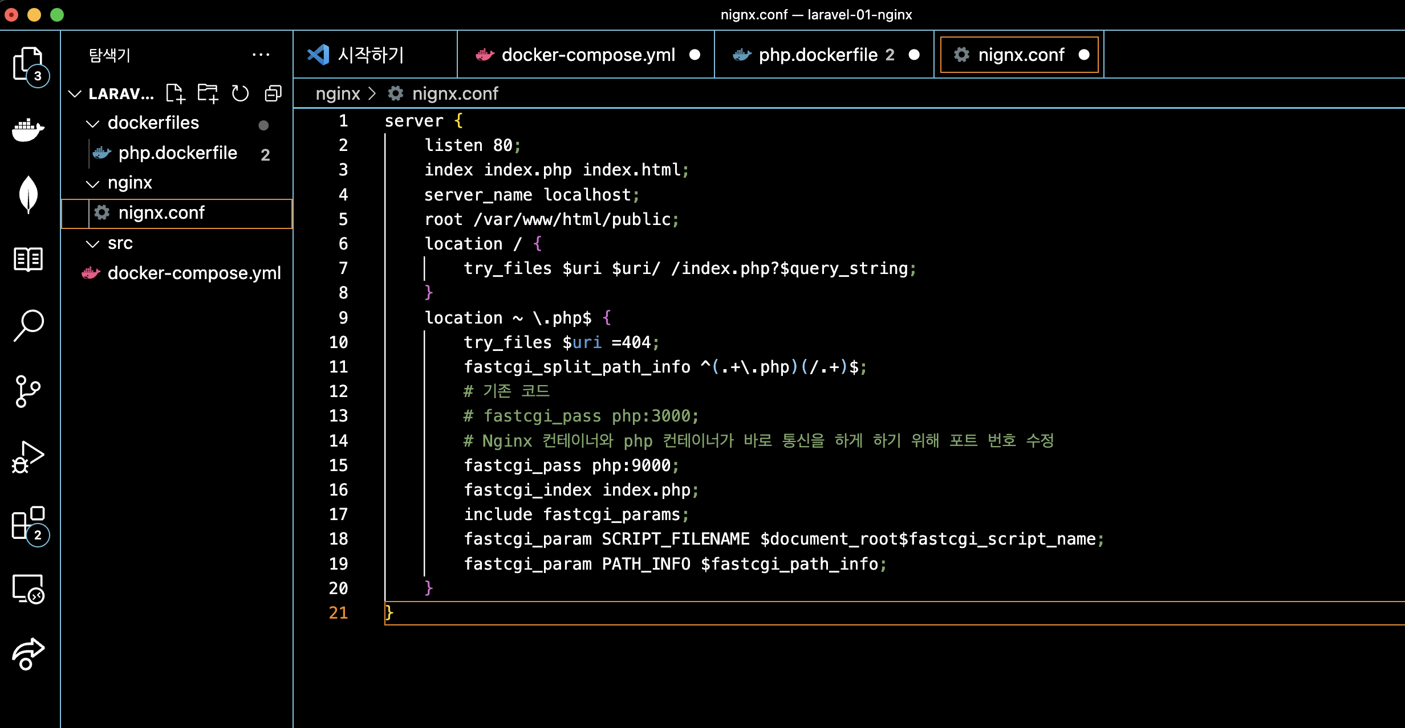The height and width of the screenshot is (728, 1405).
Task: Open the Docker panel icon
Action: 28,129
